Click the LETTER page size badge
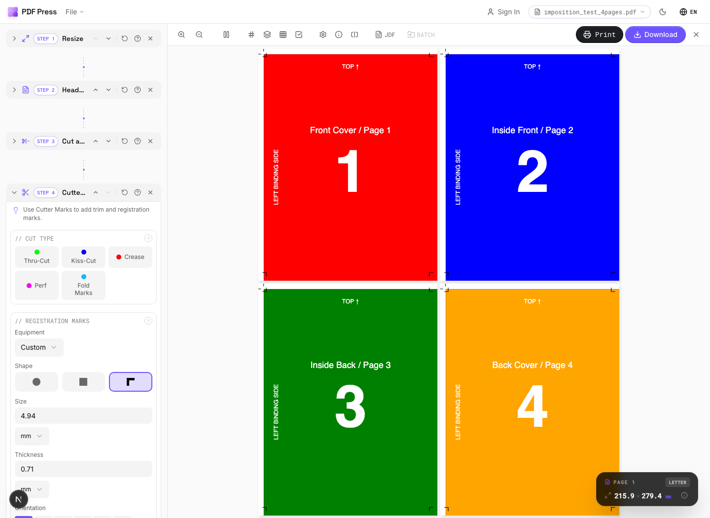Viewport: 710px width, 518px height. click(677, 482)
